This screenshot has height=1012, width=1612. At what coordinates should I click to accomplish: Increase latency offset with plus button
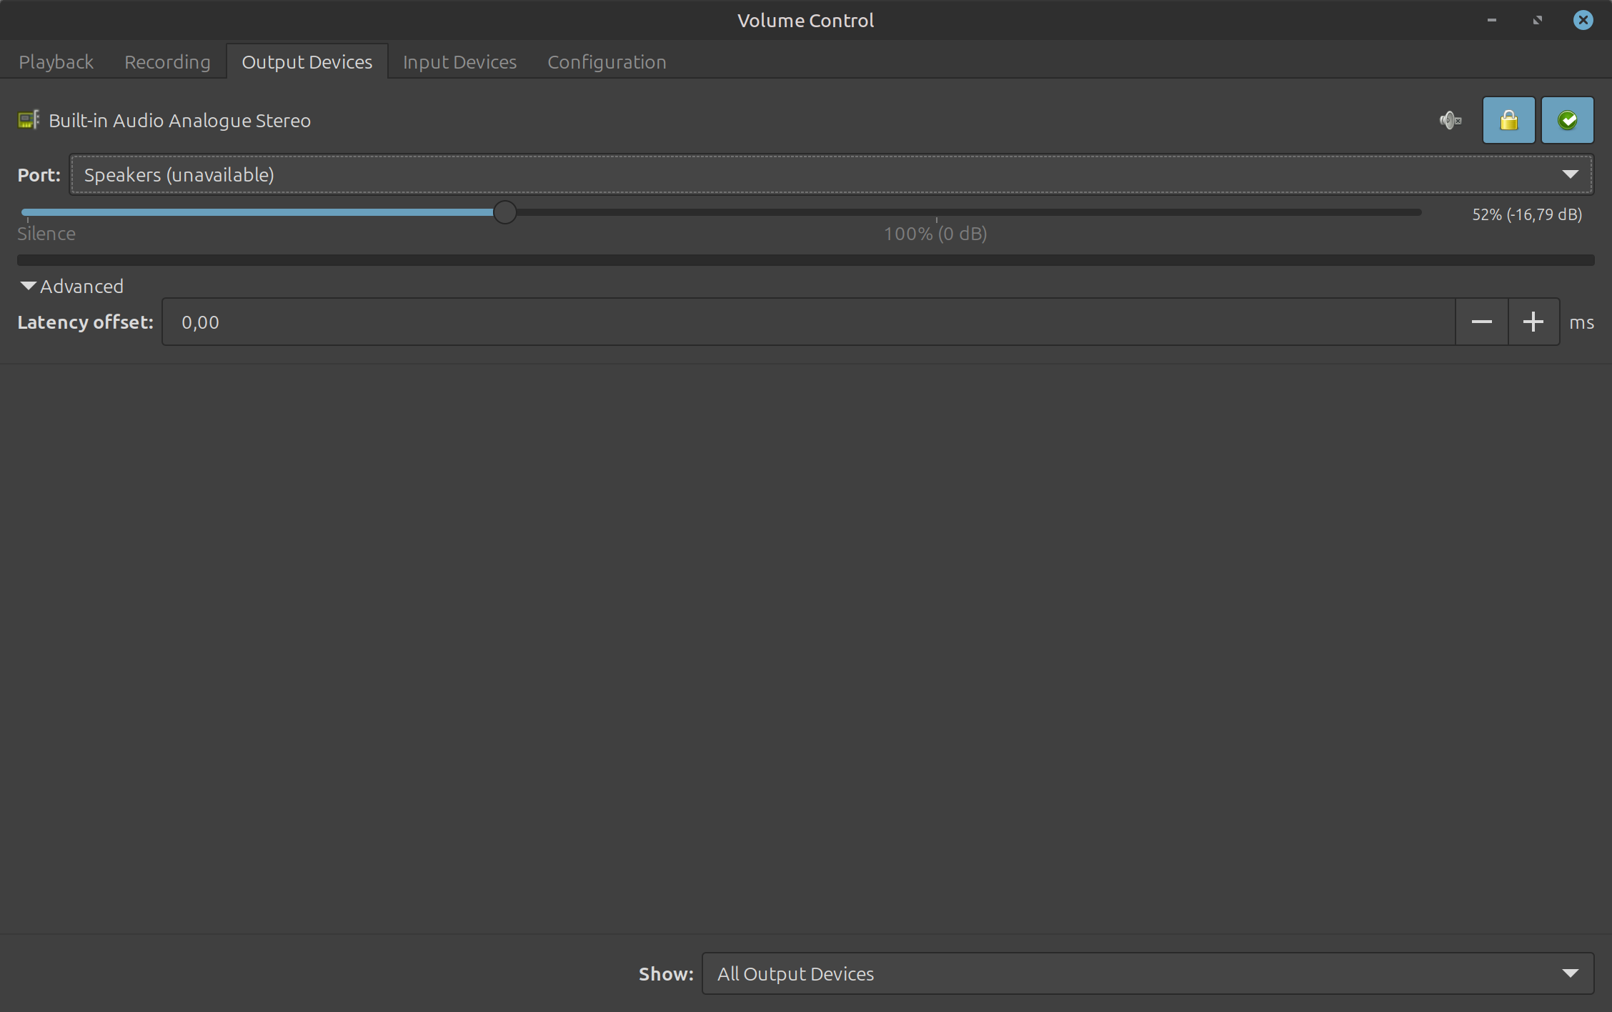[x=1533, y=322]
